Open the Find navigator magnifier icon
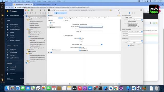This screenshot has width=164, height=92. pos(33,13)
